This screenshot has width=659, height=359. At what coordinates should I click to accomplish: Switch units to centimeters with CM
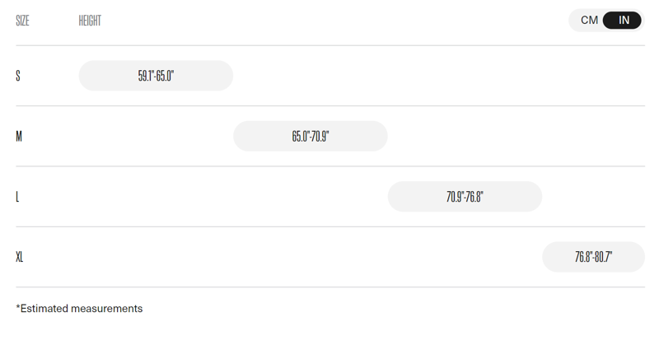pos(589,21)
